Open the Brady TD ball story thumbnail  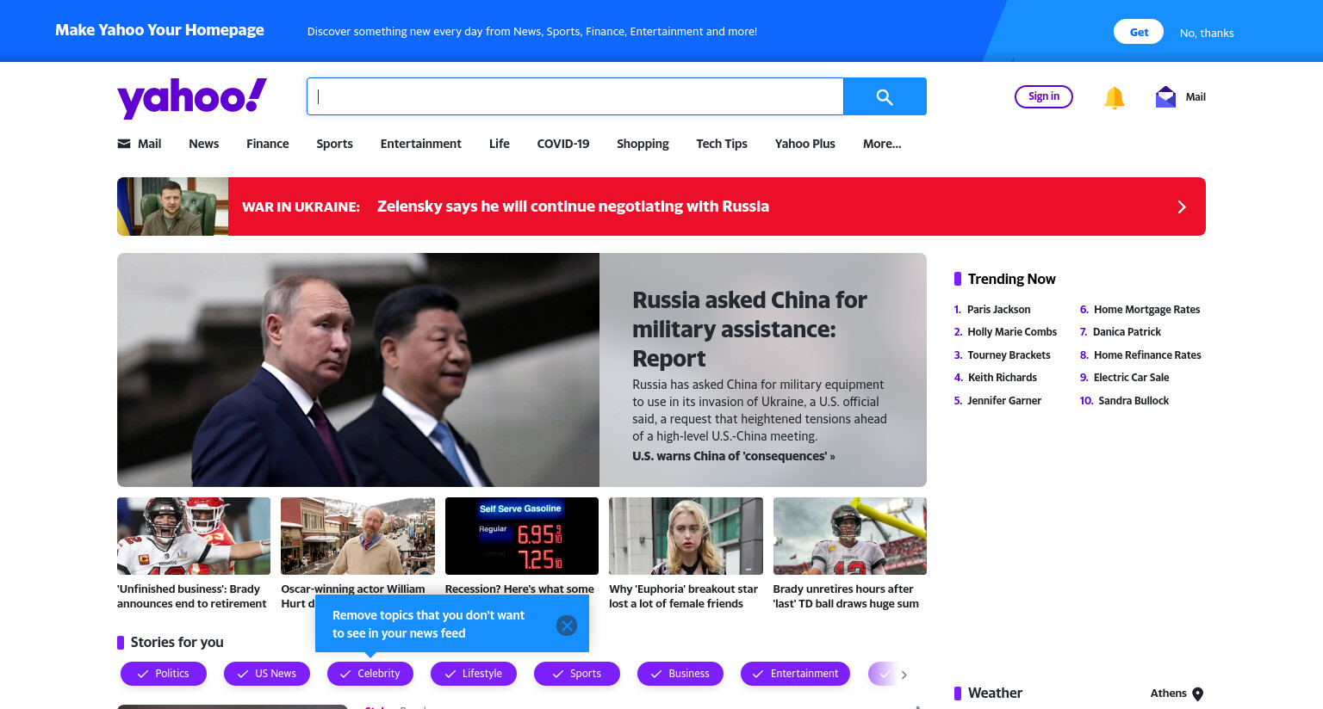coord(850,536)
